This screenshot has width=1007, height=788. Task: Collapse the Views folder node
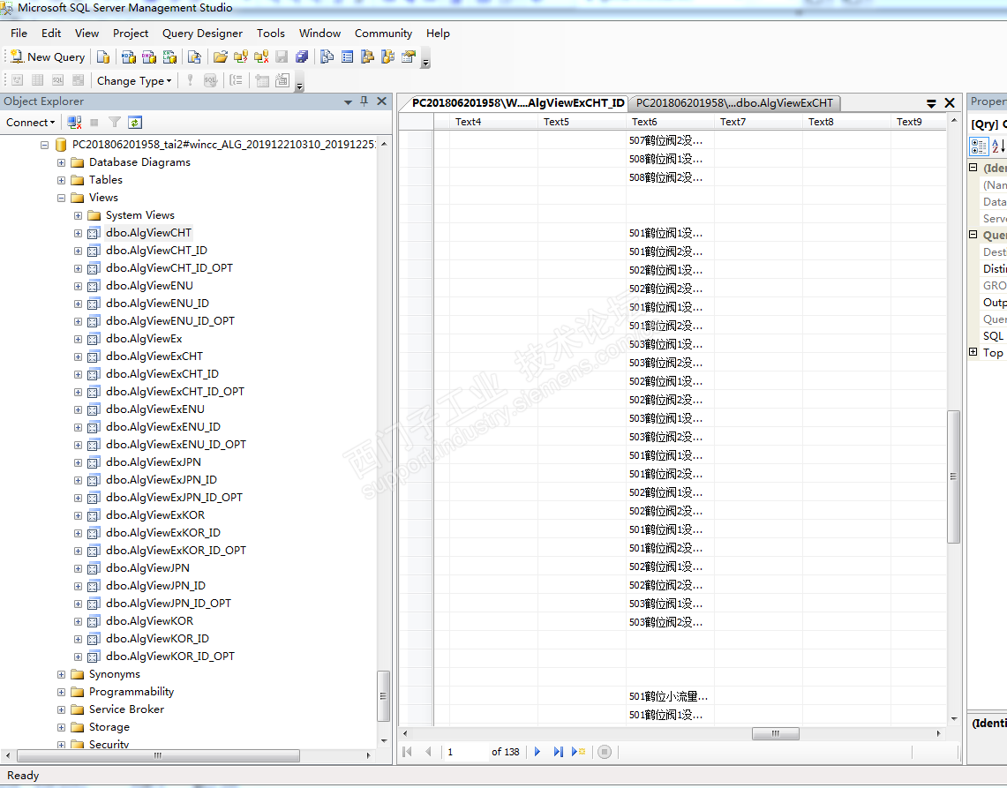click(x=61, y=198)
